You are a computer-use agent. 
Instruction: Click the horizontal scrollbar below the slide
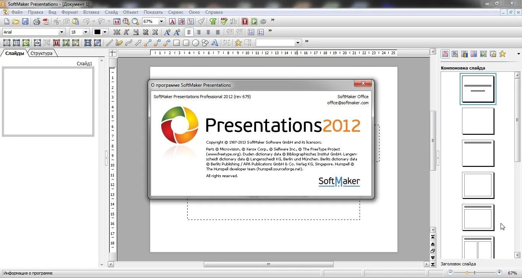click(x=269, y=264)
